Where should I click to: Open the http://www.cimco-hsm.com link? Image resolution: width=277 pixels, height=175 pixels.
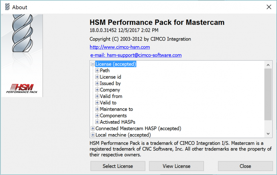pyautogui.click(x=120, y=47)
